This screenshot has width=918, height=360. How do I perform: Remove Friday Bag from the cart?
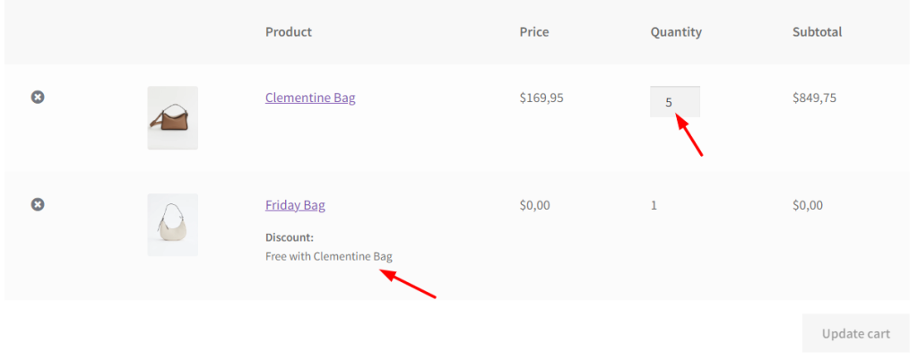38,204
